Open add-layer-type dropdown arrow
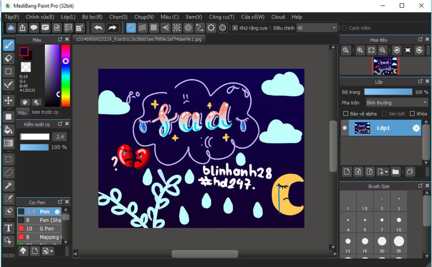Screen dimensions: 432x267 tap(386, 172)
